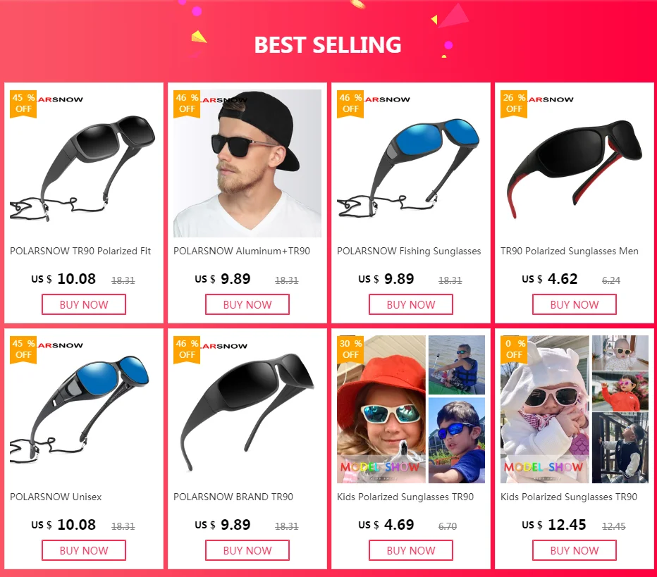Viewport: 657px width, 577px height.
Task: Open photo of man wearing black cap
Action: [x=247, y=163]
